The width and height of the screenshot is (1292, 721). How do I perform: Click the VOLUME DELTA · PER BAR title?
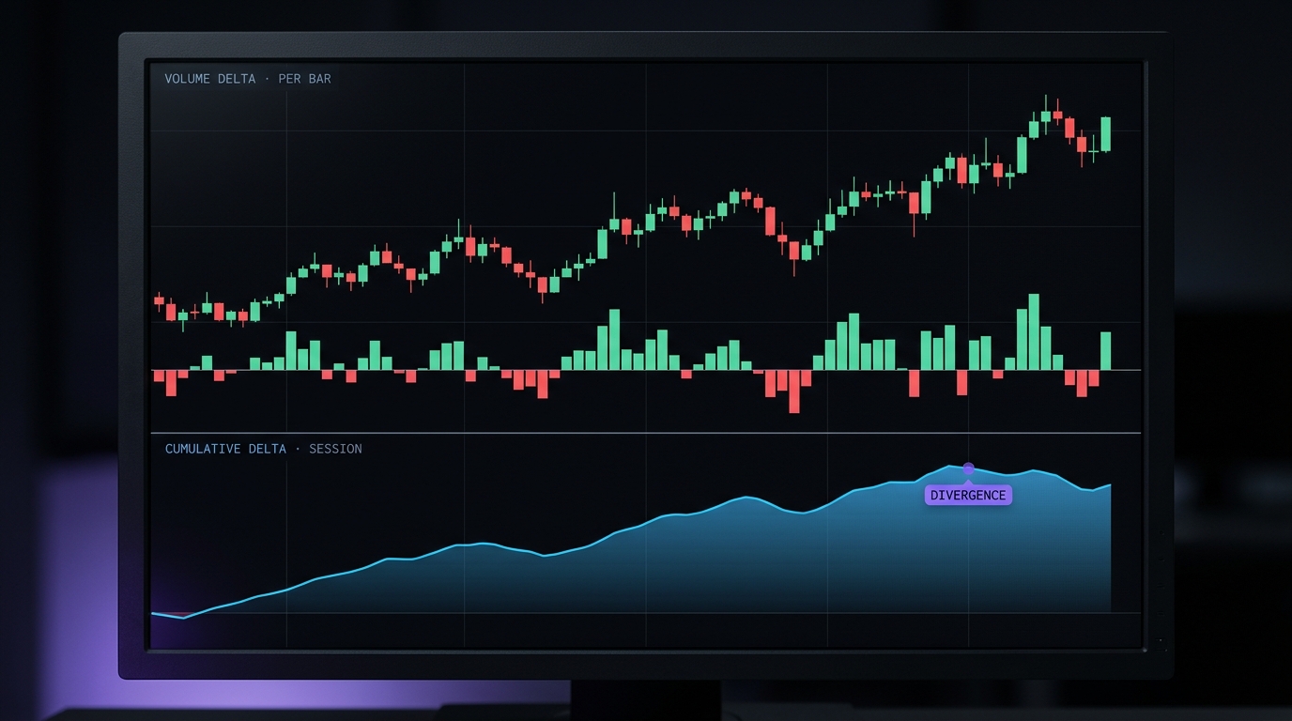[247, 79]
